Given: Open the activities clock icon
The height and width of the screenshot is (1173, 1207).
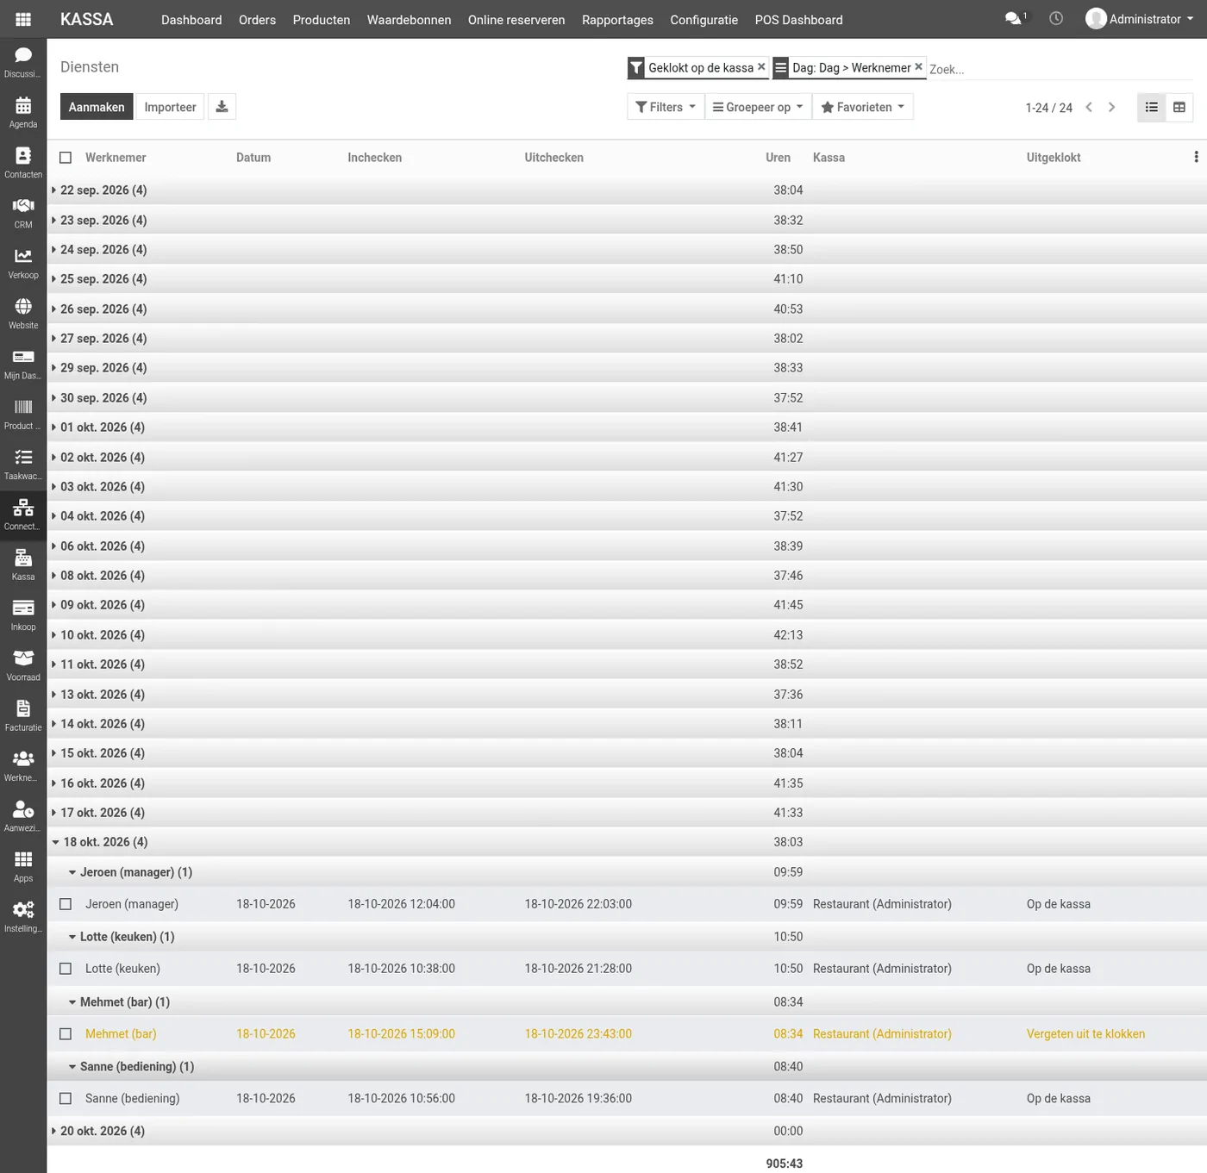Looking at the screenshot, I should (1056, 19).
